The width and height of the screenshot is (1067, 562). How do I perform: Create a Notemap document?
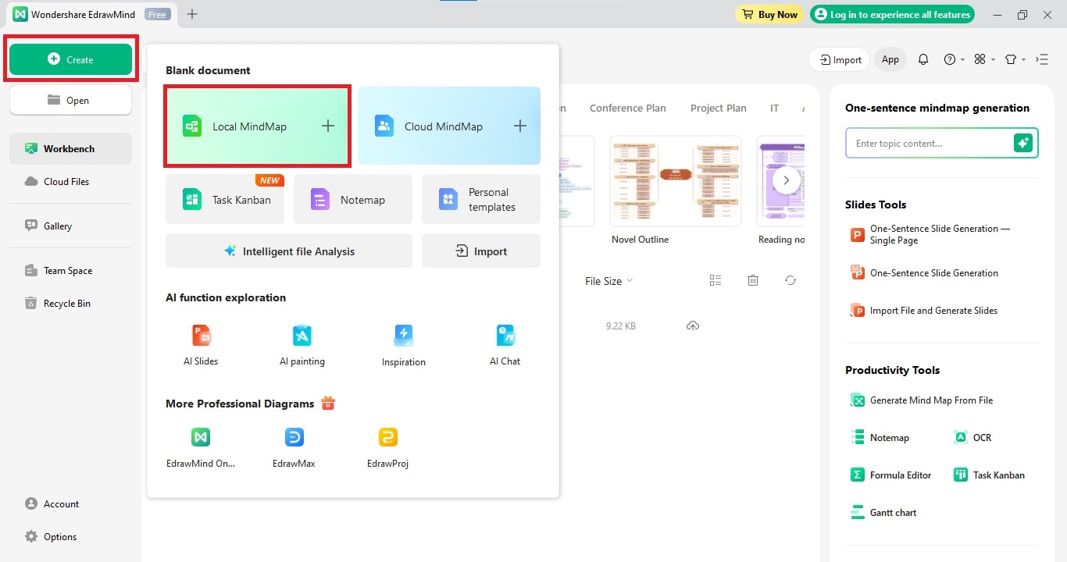353,199
